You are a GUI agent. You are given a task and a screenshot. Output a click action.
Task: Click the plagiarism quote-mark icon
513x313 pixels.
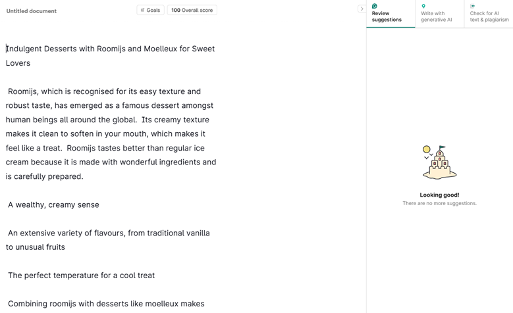click(x=472, y=6)
